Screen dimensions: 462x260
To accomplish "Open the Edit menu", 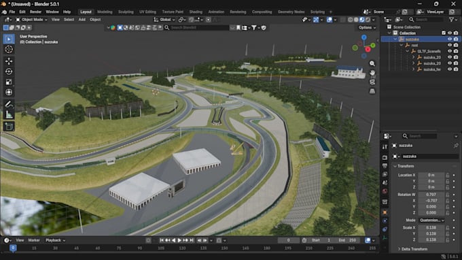I will [x=22, y=12].
